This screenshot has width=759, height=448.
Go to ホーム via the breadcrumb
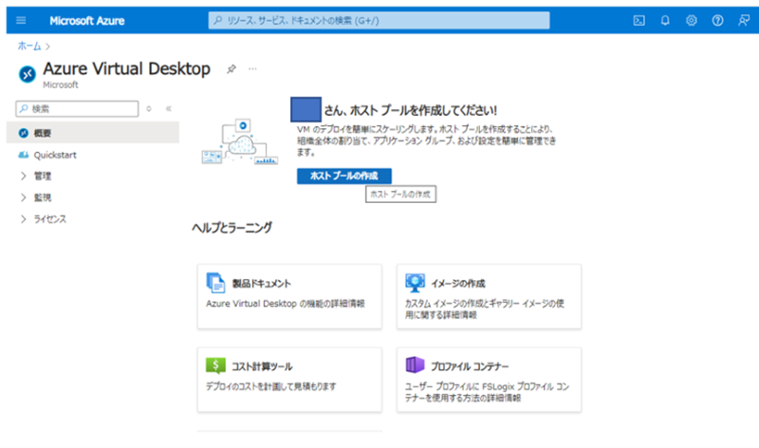point(29,46)
